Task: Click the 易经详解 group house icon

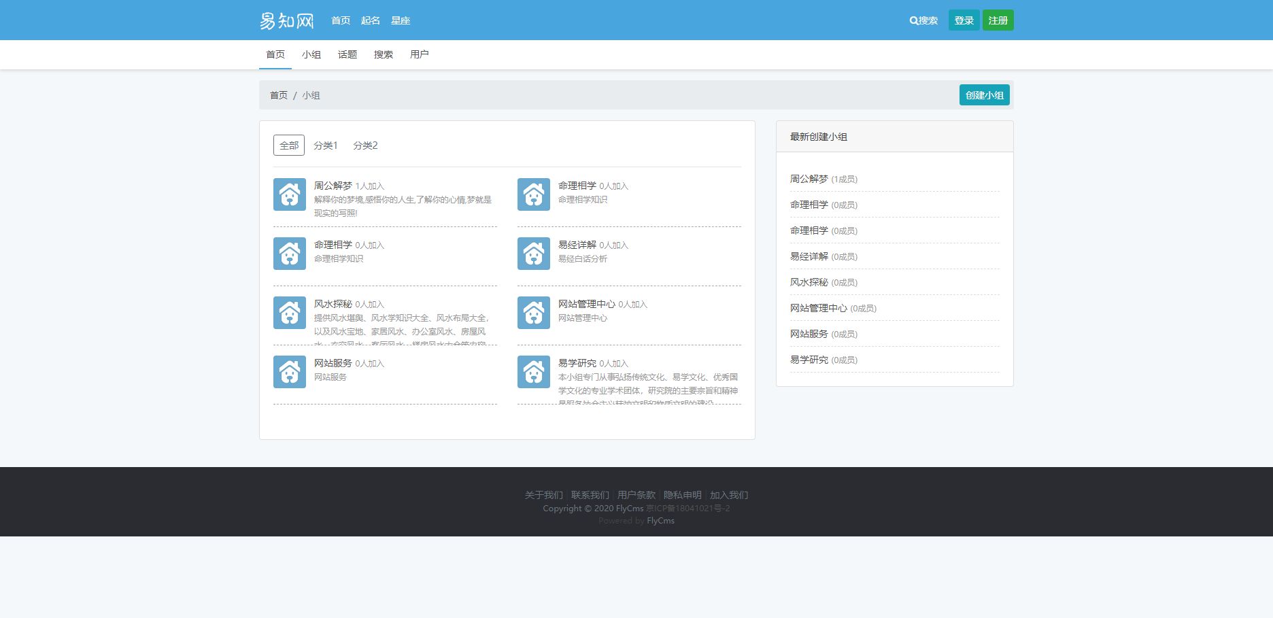Action: [533, 254]
